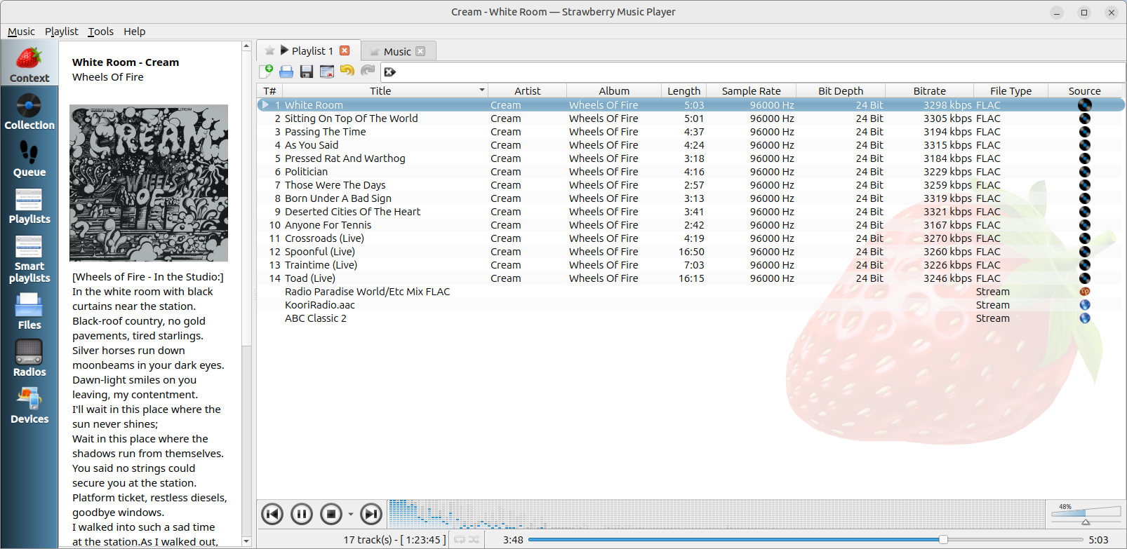Clear the playlist search field with the X icon
The width and height of the screenshot is (1127, 549).
point(390,72)
